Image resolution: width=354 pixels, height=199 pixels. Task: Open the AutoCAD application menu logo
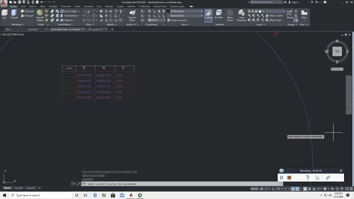pyautogui.click(x=4, y=4)
